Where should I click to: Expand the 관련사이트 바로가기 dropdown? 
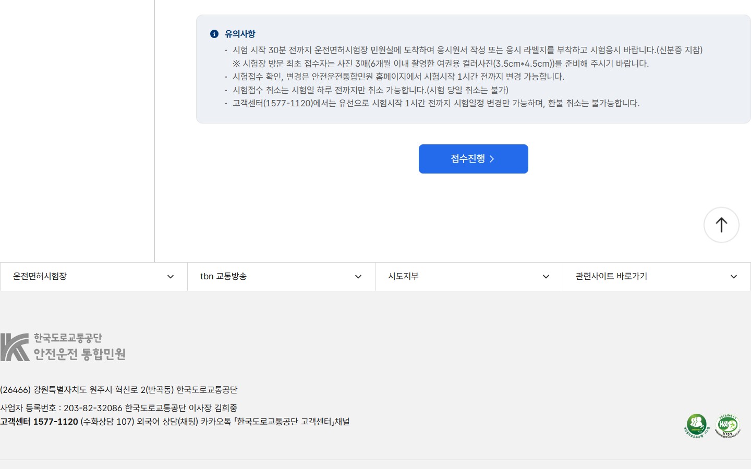pyautogui.click(x=657, y=277)
